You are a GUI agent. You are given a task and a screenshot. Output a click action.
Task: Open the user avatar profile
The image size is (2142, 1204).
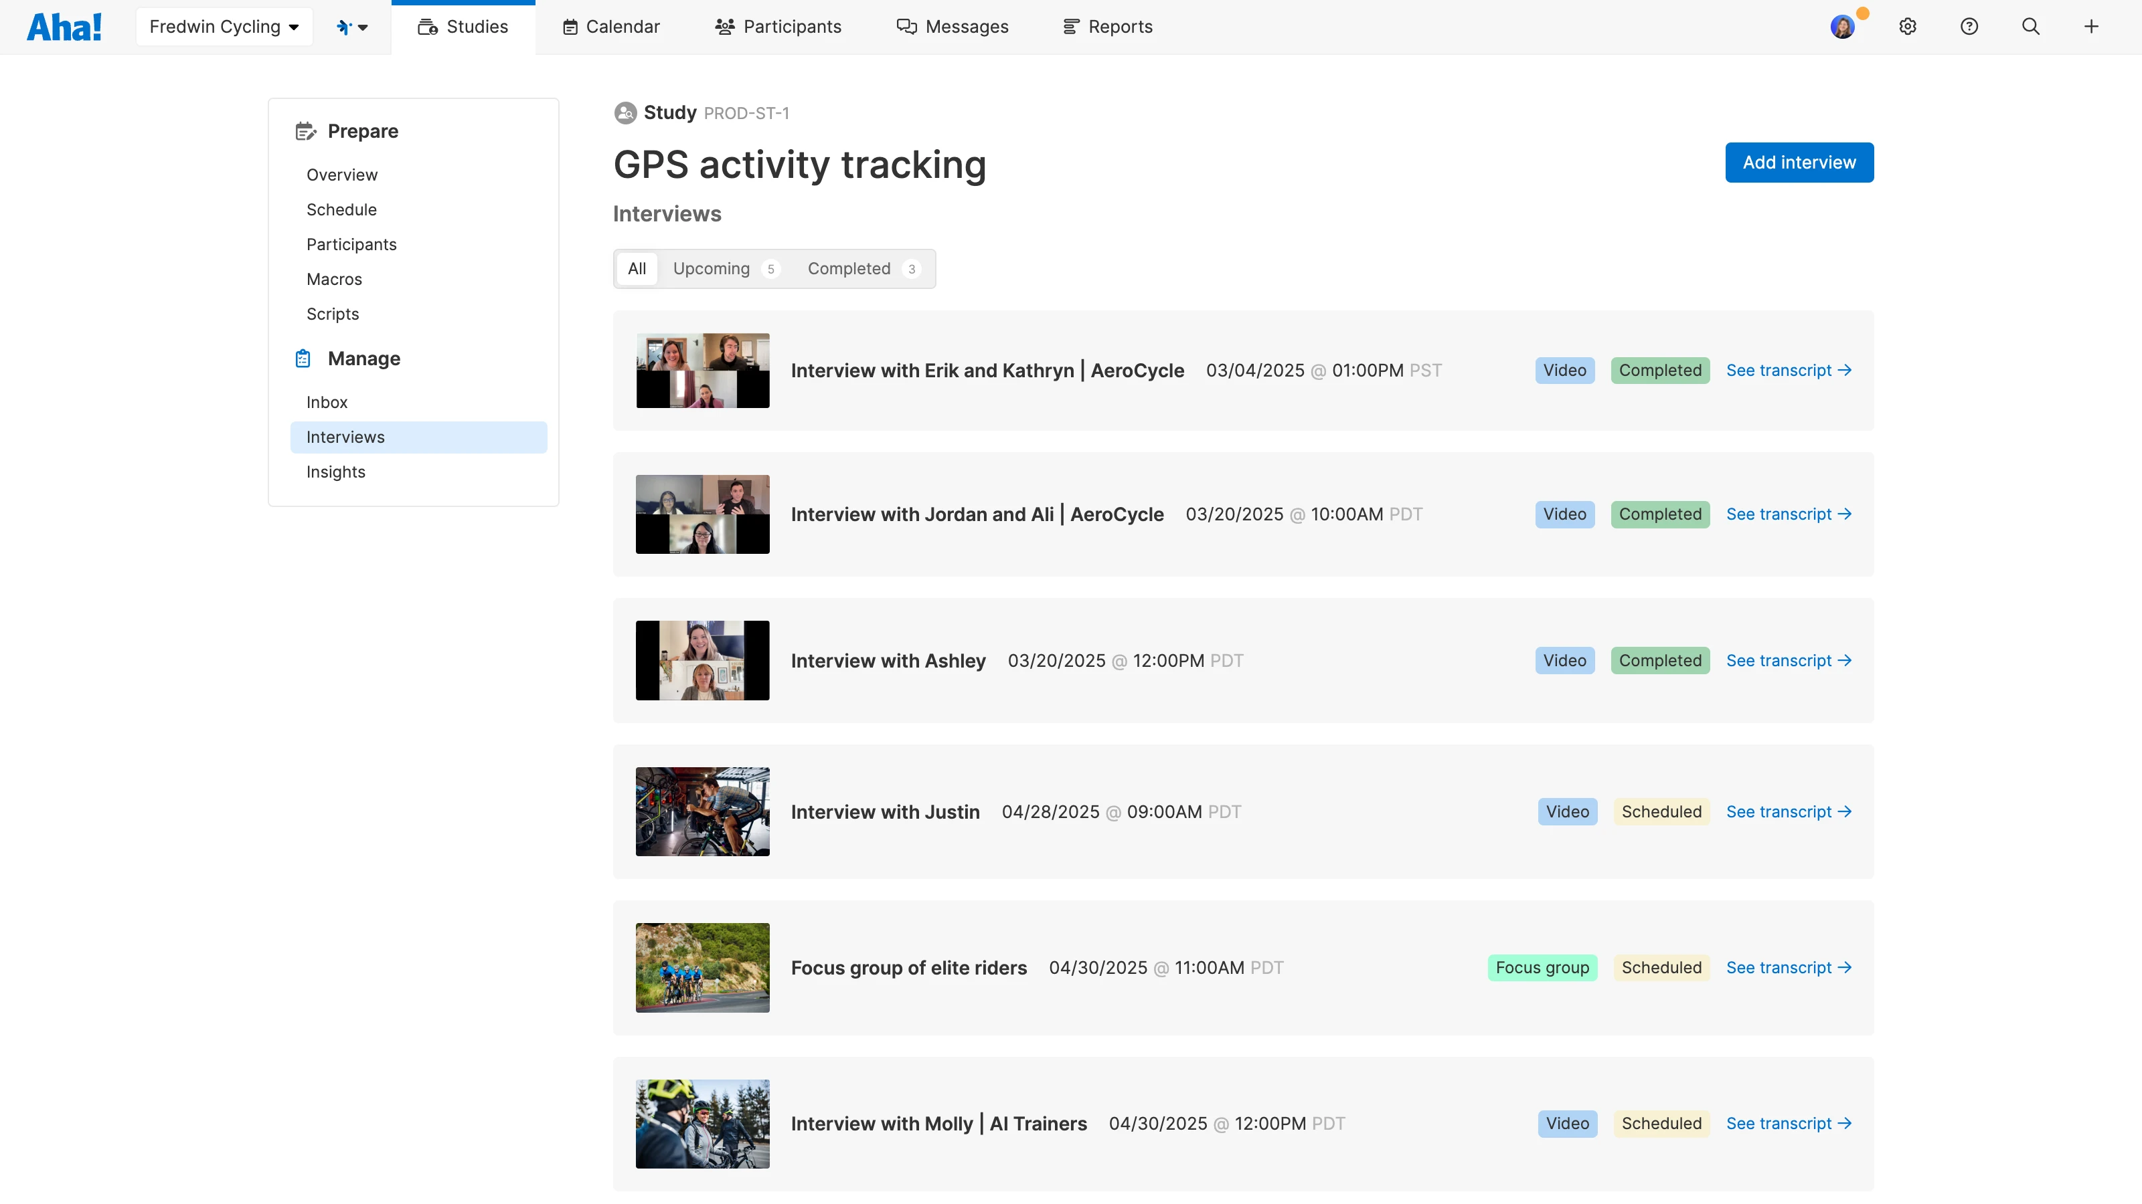[1843, 27]
